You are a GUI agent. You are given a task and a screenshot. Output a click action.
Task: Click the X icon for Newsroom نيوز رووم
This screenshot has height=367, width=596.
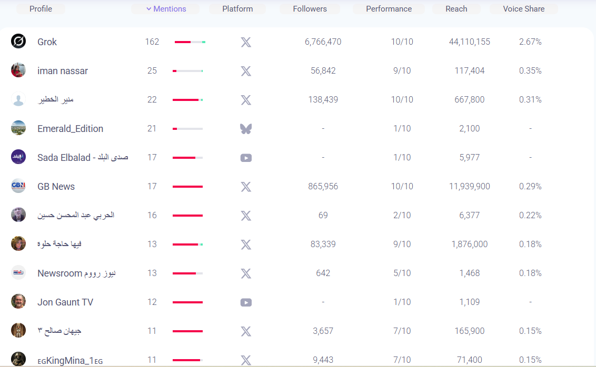[246, 273]
